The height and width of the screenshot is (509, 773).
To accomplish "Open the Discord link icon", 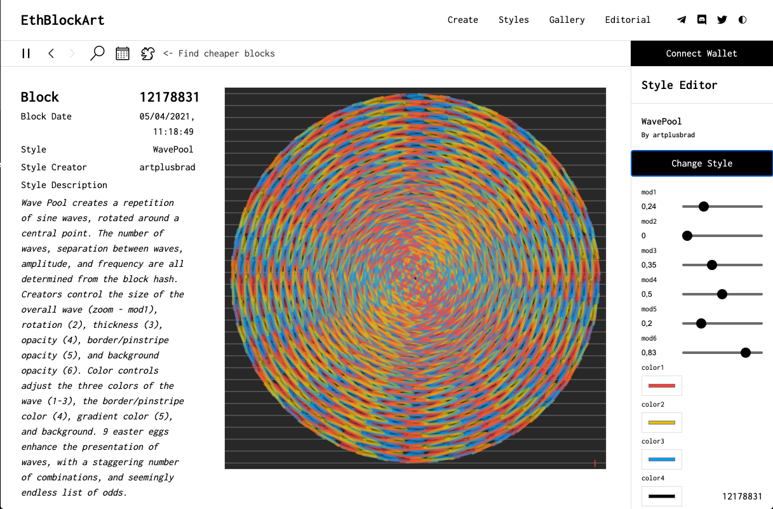I will point(702,20).
